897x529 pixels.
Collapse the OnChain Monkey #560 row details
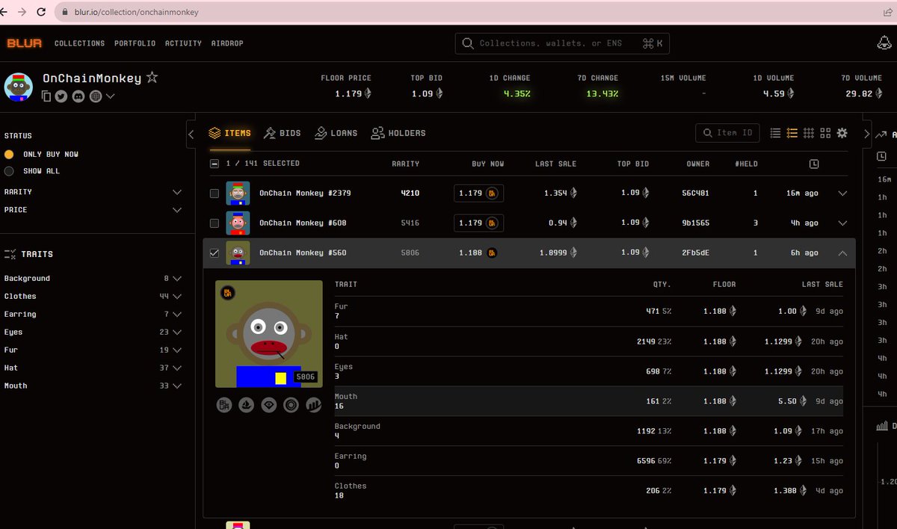[x=842, y=253]
